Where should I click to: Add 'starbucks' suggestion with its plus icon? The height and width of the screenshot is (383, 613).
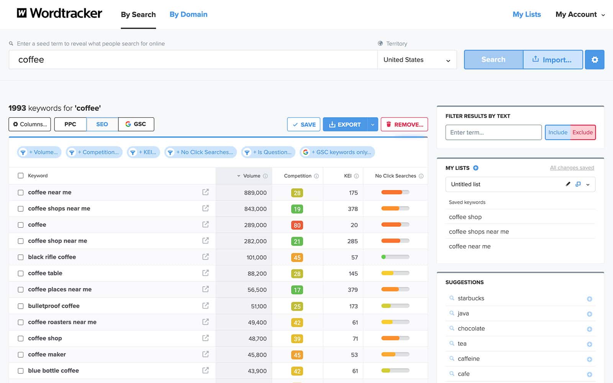tap(589, 298)
